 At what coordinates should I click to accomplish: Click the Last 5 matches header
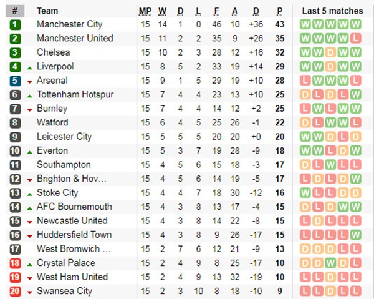[x=332, y=11]
